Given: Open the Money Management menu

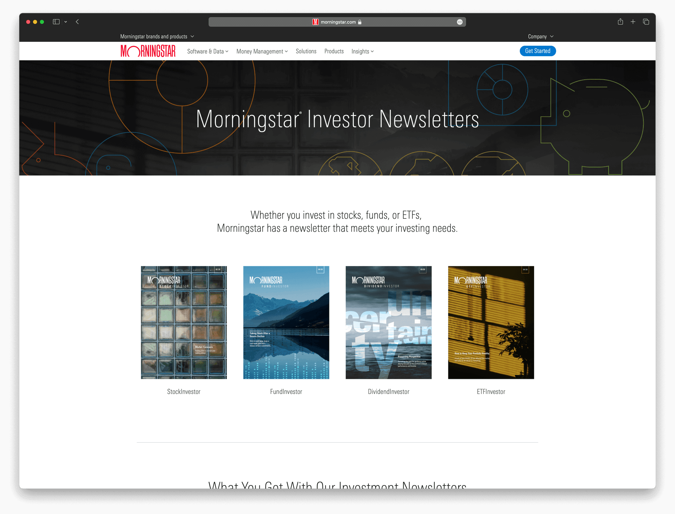Looking at the screenshot, I should tap(262, 51).
